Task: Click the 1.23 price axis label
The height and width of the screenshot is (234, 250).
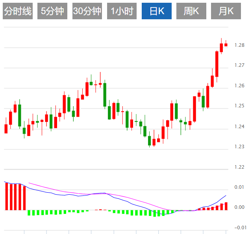Action: 239,147
